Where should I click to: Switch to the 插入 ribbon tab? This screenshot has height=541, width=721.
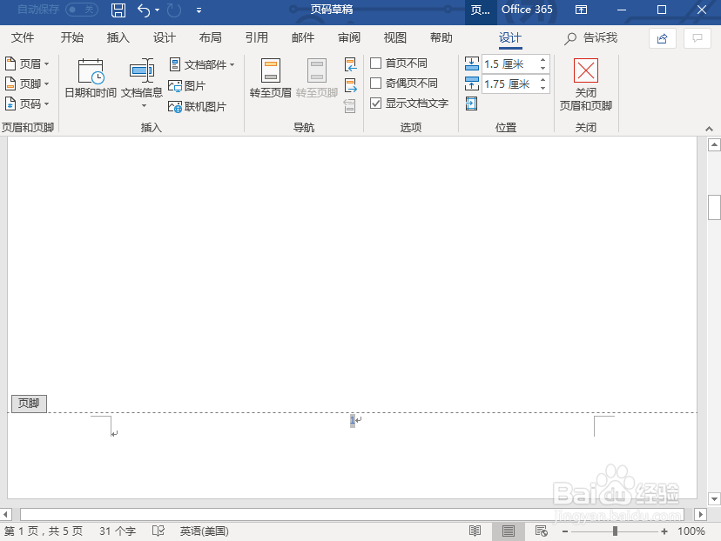tap(118, 37)
